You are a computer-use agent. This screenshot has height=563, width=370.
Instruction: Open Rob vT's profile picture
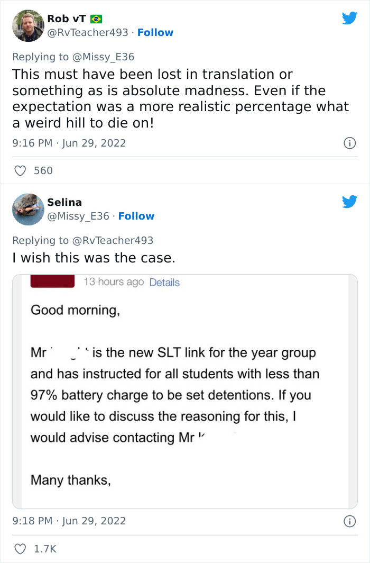click(28, 25)
